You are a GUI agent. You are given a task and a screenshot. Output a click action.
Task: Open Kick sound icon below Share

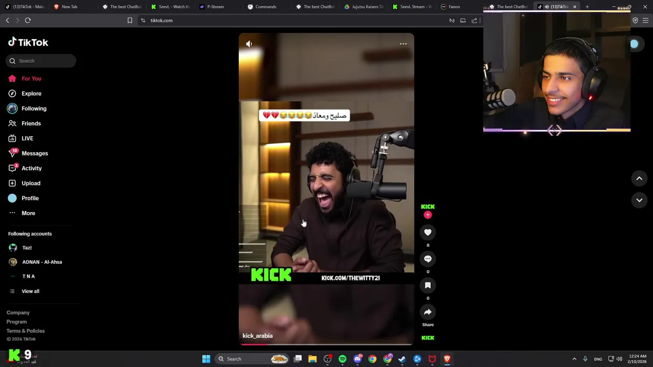428,337
